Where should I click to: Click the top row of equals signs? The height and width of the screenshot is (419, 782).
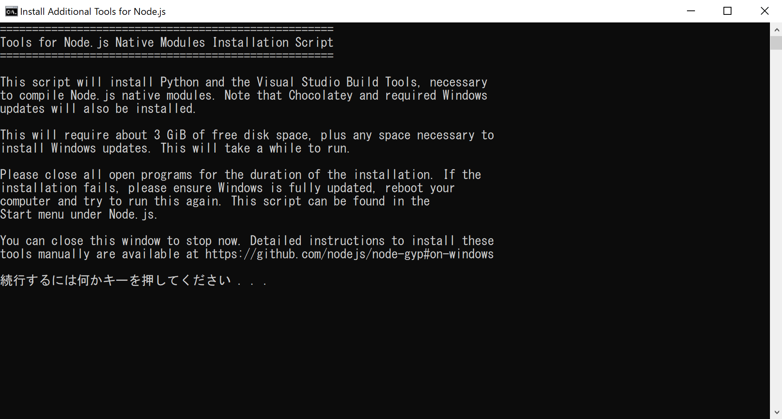(166, 29)
